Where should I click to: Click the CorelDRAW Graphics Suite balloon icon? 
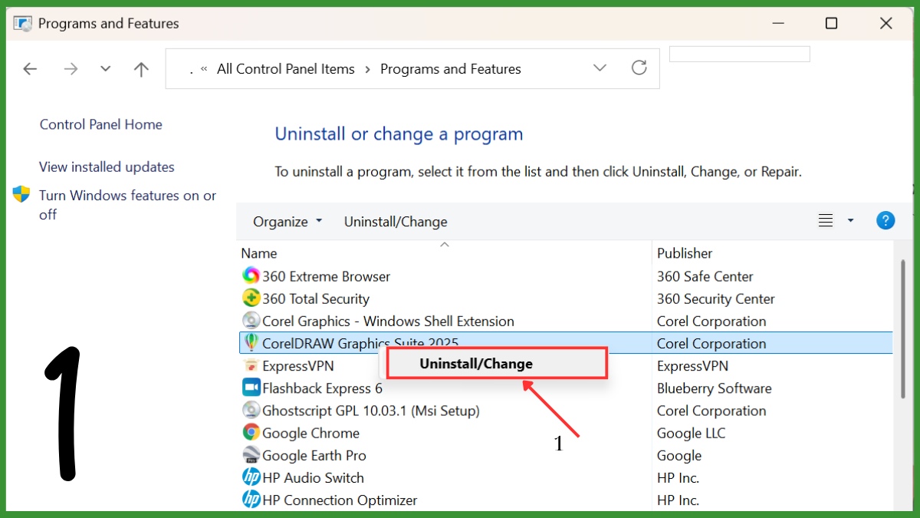pos(251,342)
